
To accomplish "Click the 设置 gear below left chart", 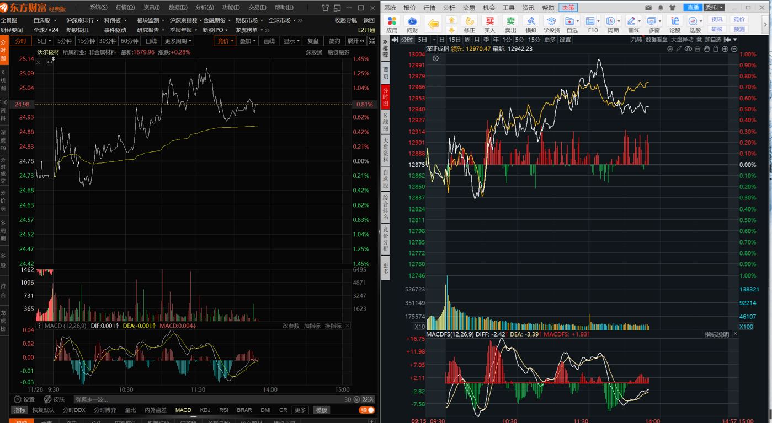I will pyautogui.click(x=24, y=399).
